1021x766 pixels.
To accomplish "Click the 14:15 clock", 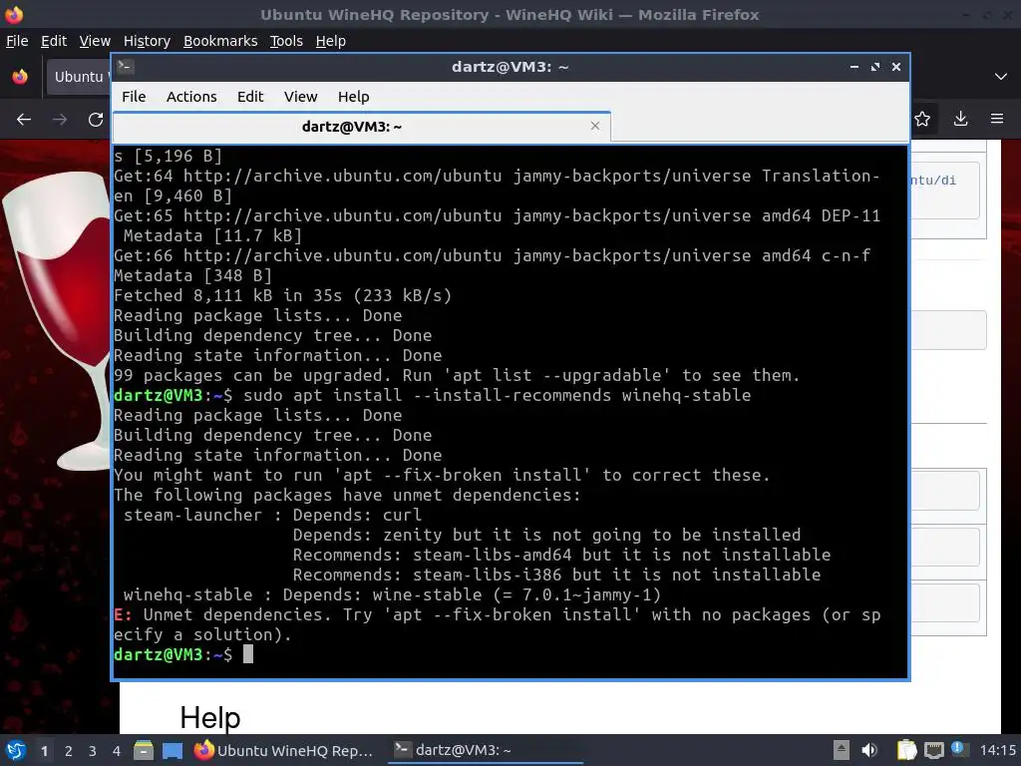I will pos(997,750).
